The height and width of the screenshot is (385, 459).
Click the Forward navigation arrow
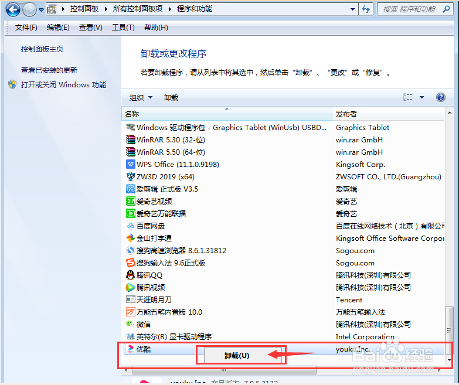(29, 9)
